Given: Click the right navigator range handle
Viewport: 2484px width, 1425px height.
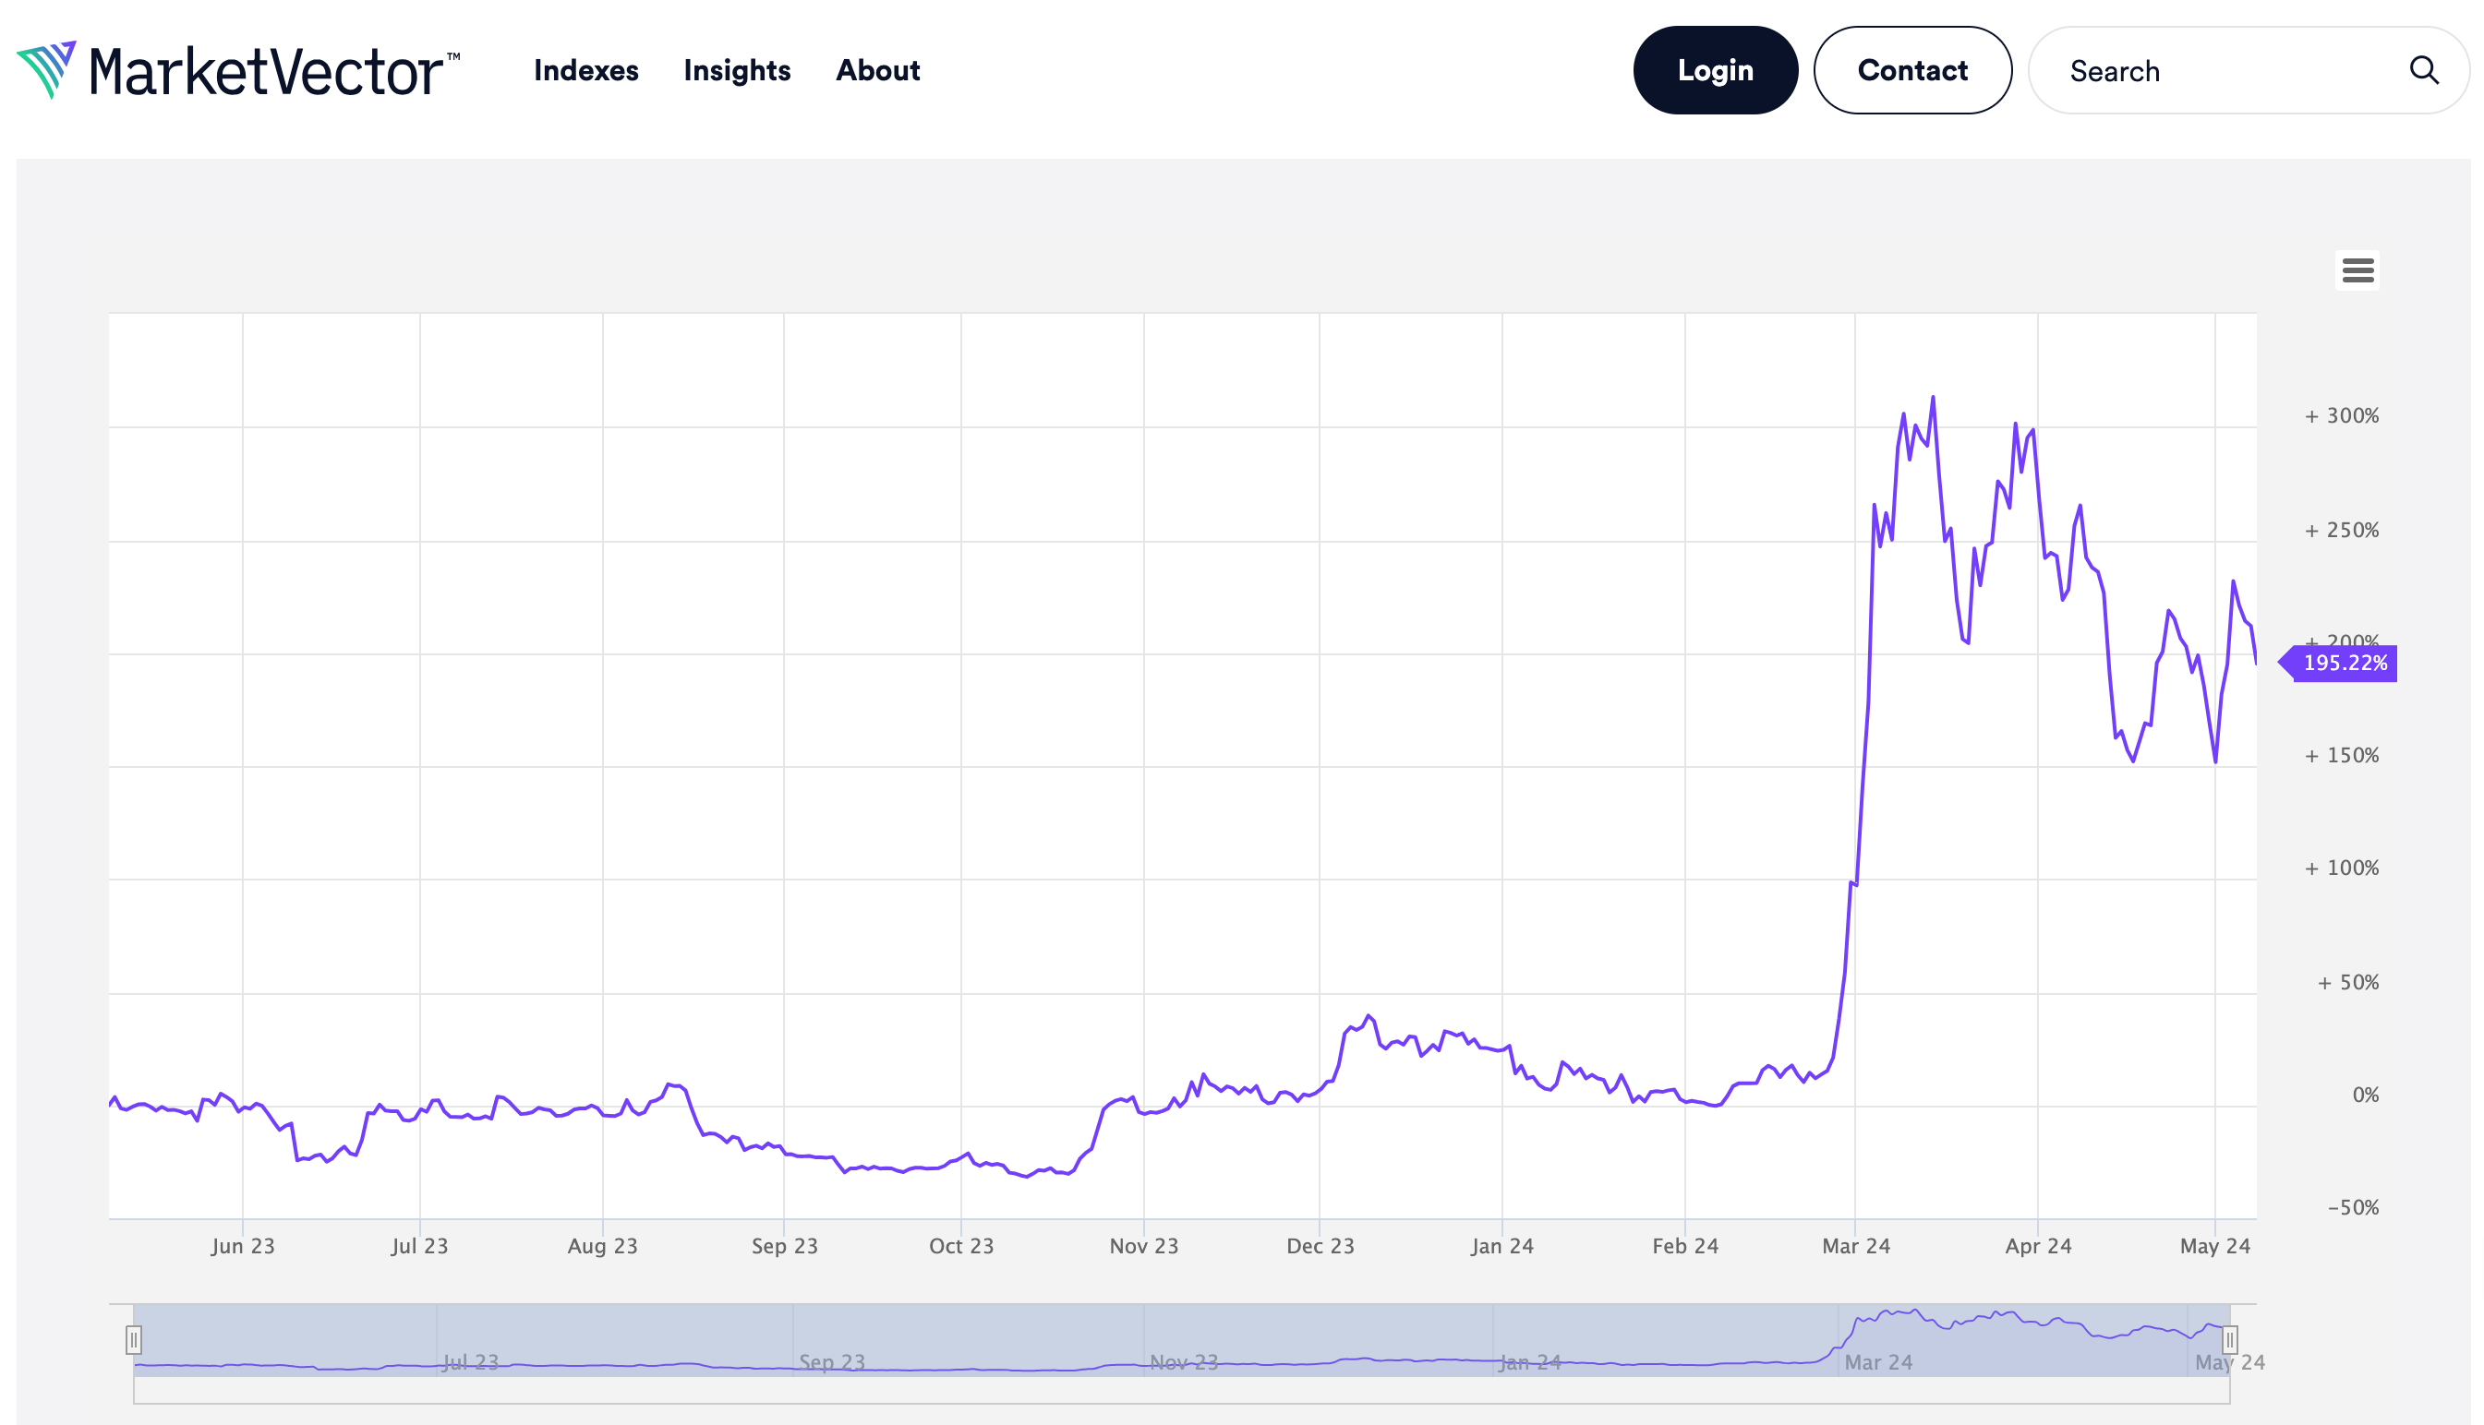Looking at the screenshot, I should tap(2229, 1339).
